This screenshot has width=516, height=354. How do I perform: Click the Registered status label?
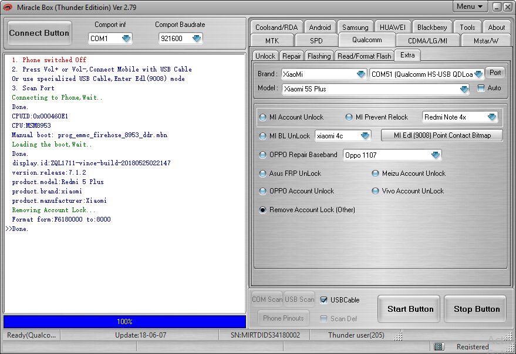[473, 347]
